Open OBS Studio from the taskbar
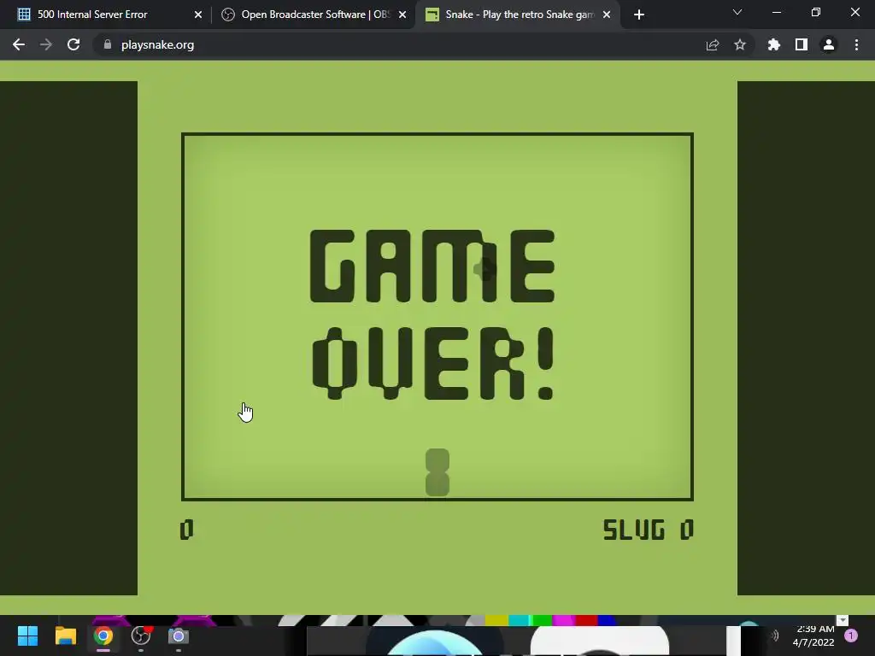 click(141, 635)
